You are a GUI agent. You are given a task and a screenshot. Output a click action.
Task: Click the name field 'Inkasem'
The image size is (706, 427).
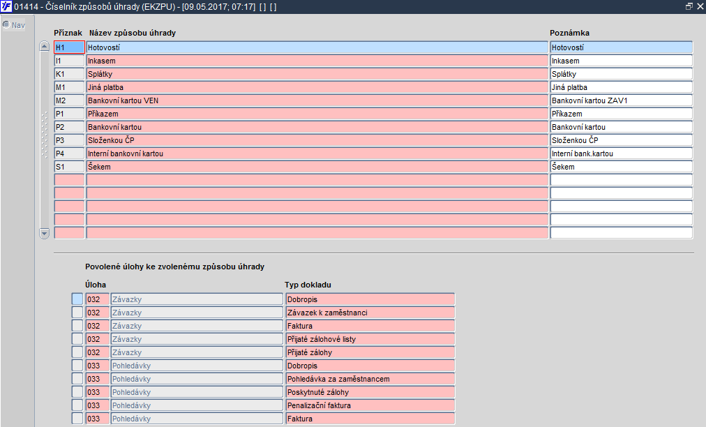pos(317,61)
